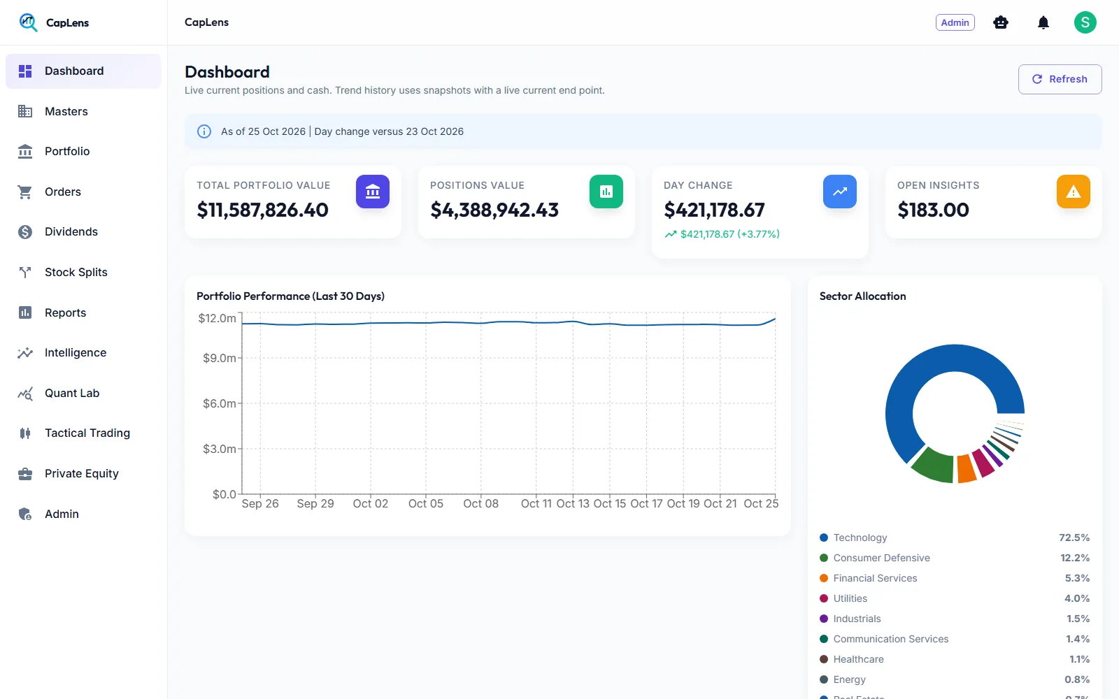Open Masters from the sidebar

click(83, 111)
